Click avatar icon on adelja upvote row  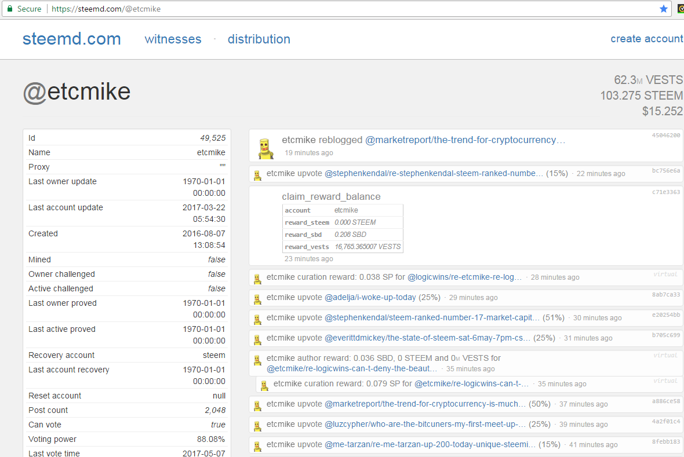click(x=258, y=299)
